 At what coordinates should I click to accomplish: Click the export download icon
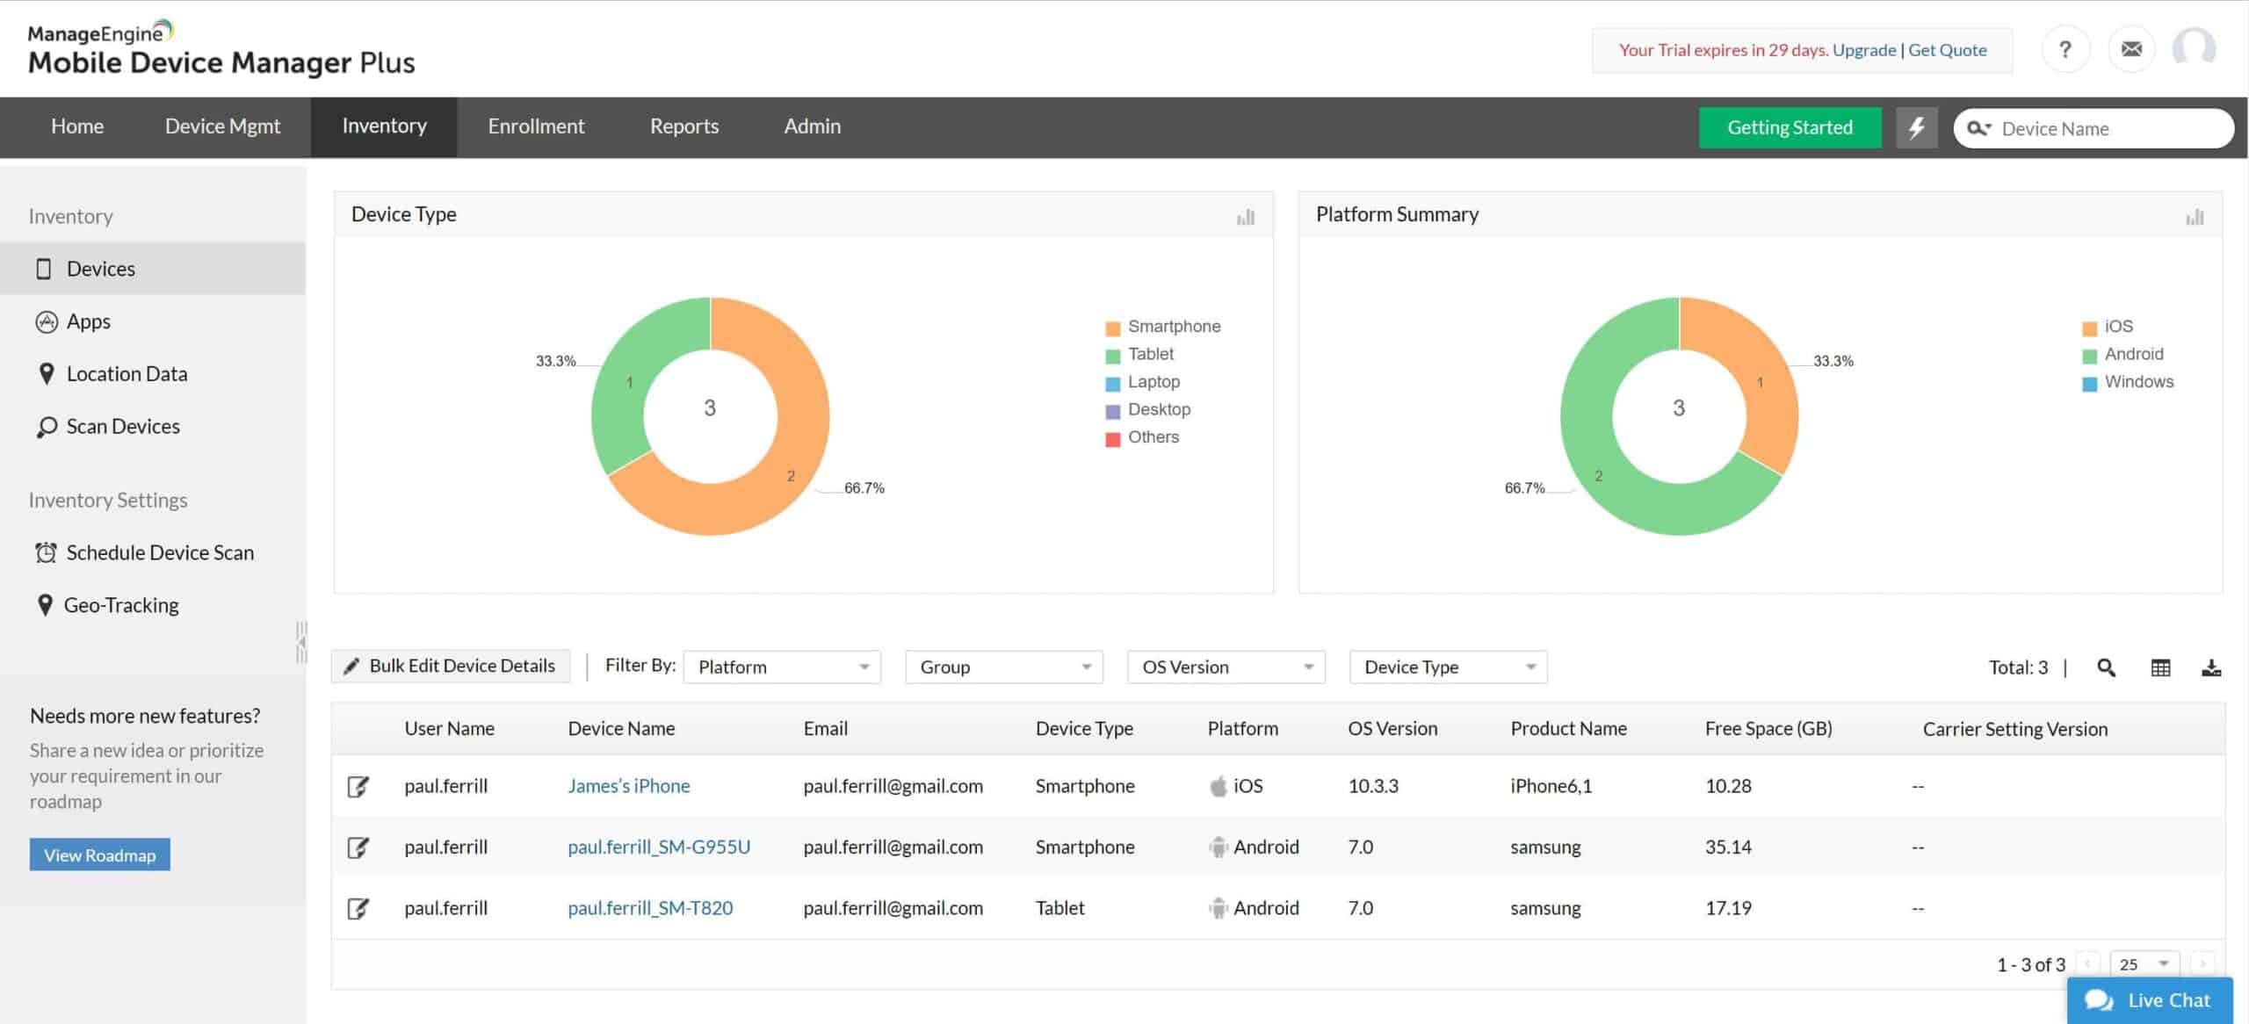click(x=2211, y=668)
